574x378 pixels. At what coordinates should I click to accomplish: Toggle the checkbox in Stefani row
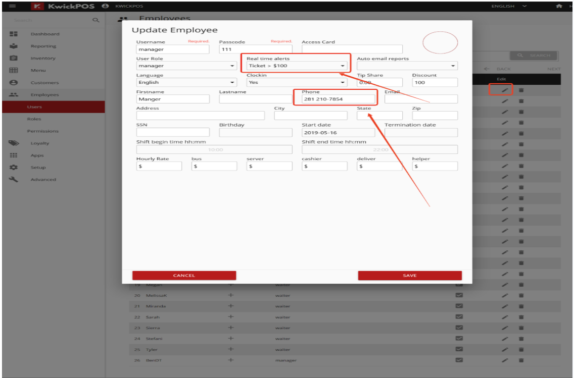459,338
